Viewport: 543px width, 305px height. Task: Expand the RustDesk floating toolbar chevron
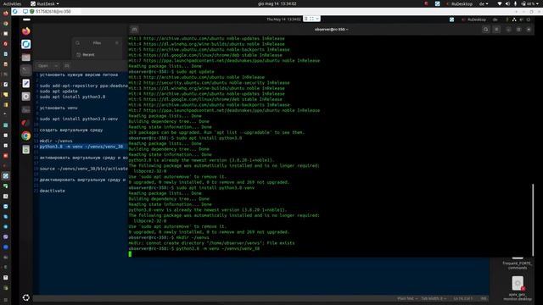coord(317,19)
